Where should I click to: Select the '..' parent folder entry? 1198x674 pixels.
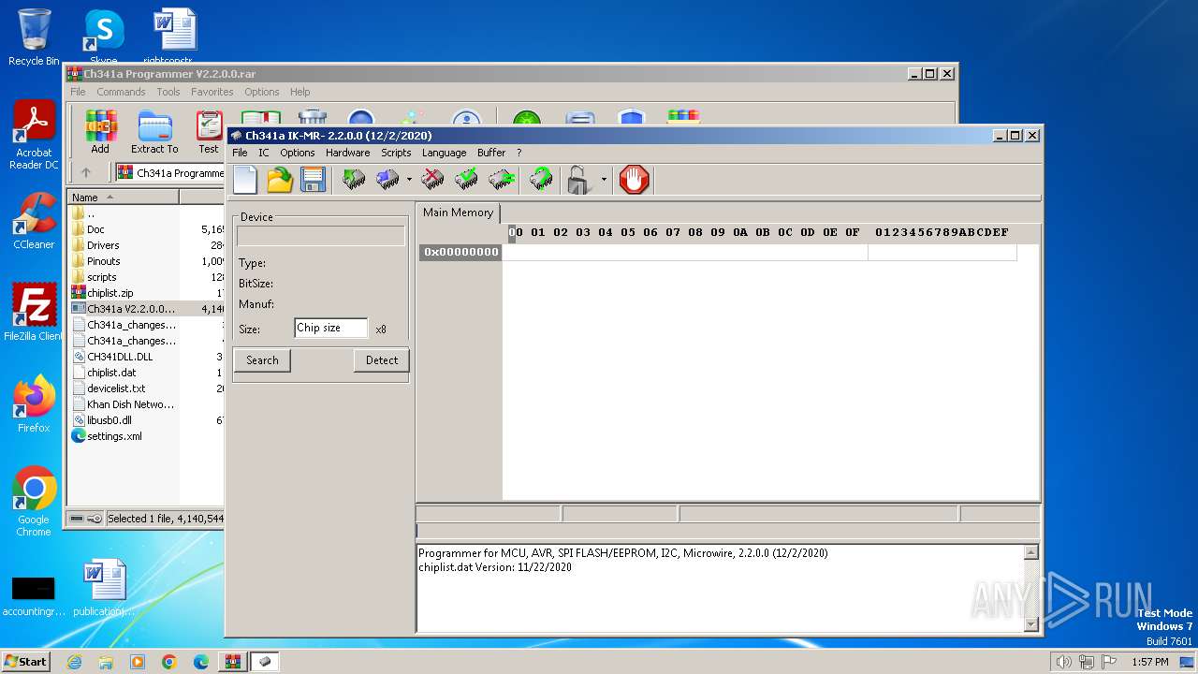[91, 213]
